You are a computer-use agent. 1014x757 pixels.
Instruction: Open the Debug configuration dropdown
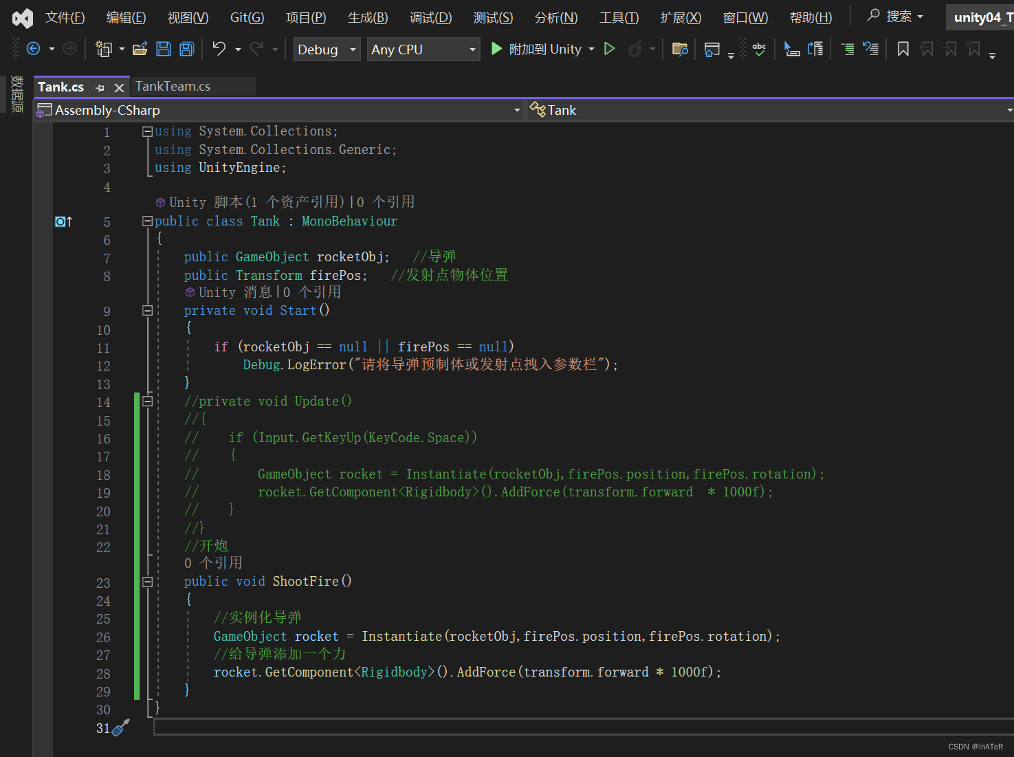(351, 49)
